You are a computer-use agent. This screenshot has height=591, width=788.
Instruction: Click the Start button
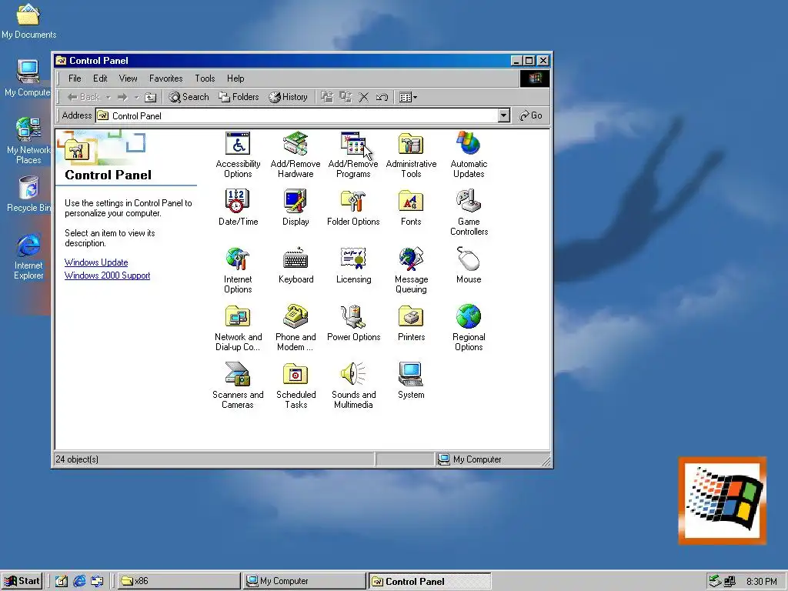pos(22,581)
